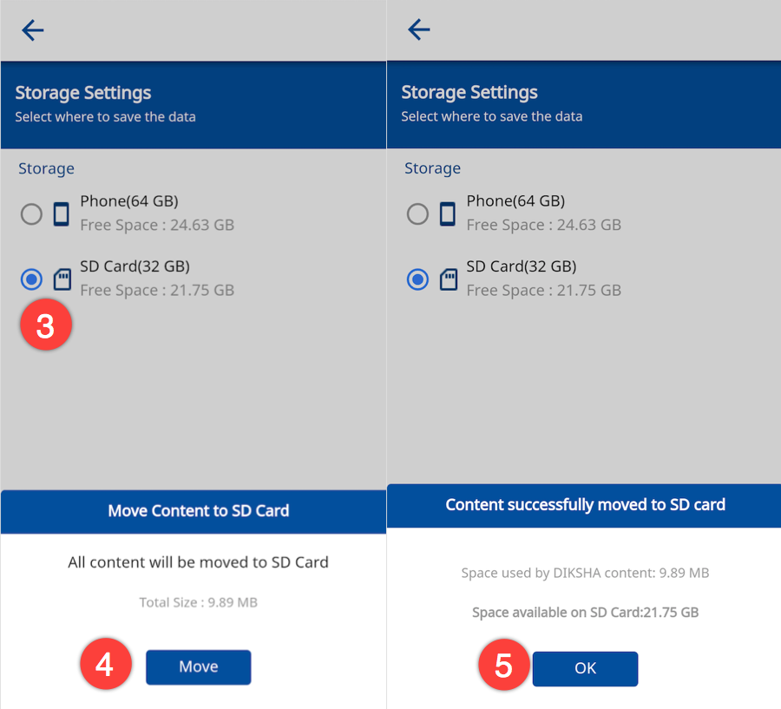The width and height of the screenshot is (781, 709).
Task: Click the phone device icon in right panel
Action: (447, 213)
